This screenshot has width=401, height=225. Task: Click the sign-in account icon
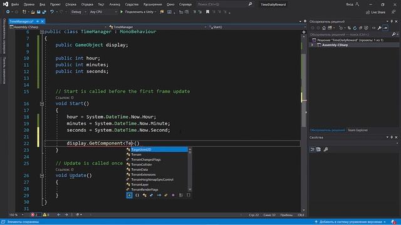pyautogui.click(x=357, y=4)
